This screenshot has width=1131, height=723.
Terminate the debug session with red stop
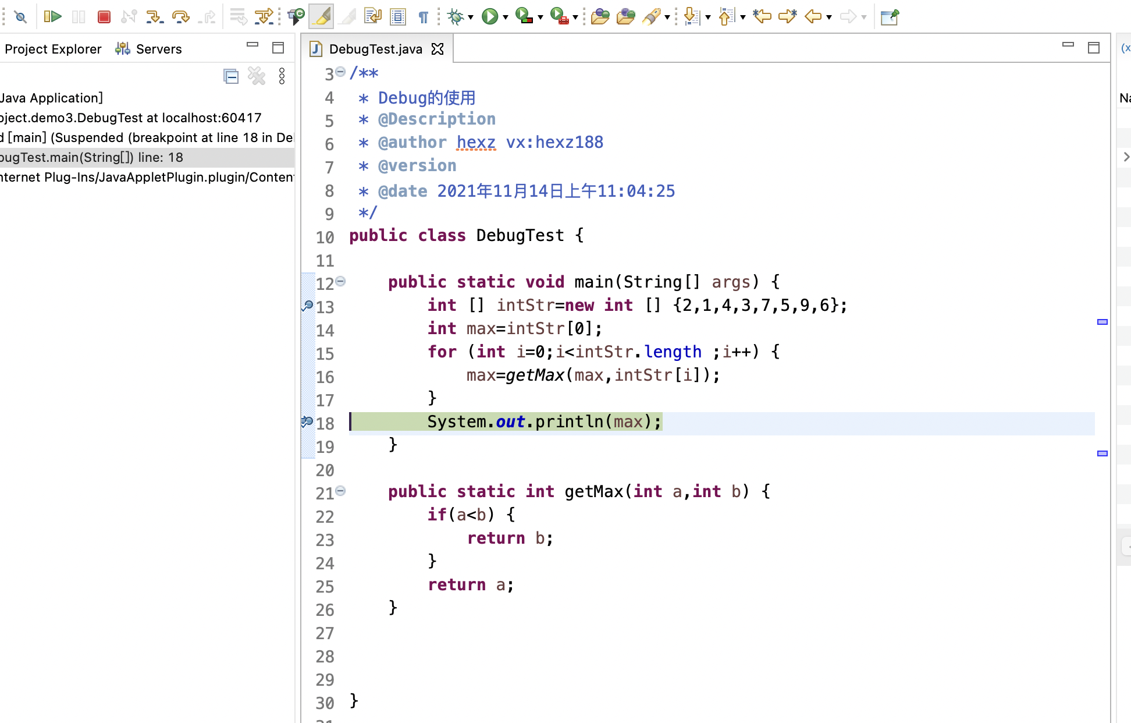coord(104,16)
